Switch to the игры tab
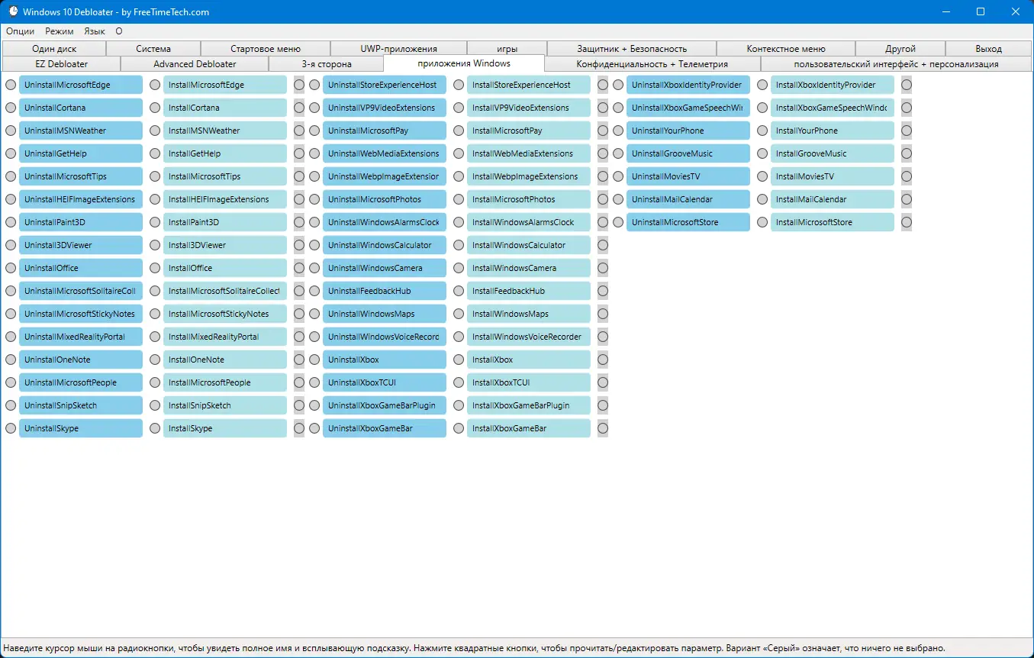This screenshot has width=1034, height=658. tap(507, 49)
